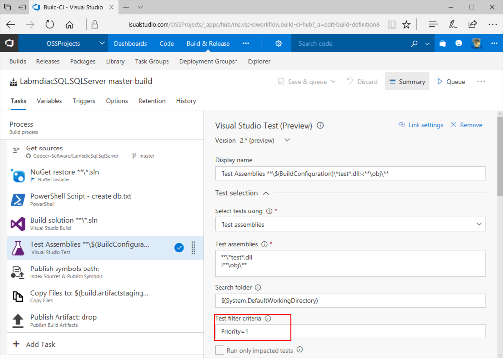Screen dimensions: 503x358
Task: Collapse the Test selection section
Action: pos(266,193)
